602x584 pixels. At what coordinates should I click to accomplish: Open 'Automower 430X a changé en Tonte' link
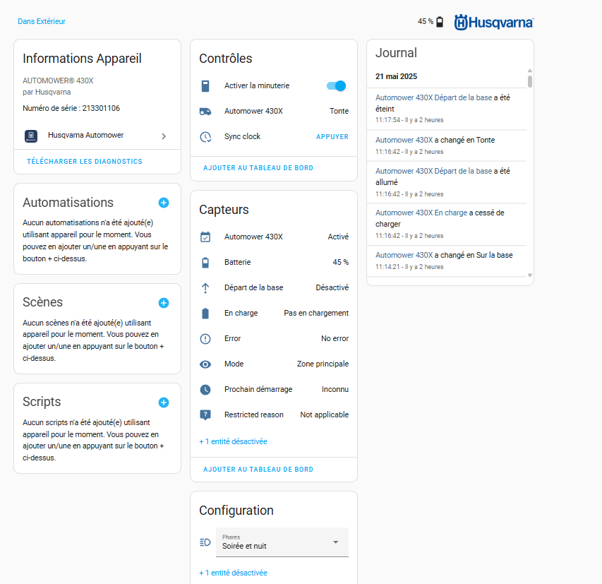pos(404,140)
